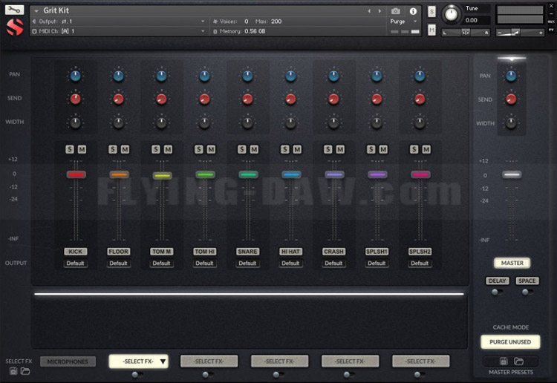The image size is (557, 383).
Task: Select the FLOOR channel label
Action: (118, 252)
